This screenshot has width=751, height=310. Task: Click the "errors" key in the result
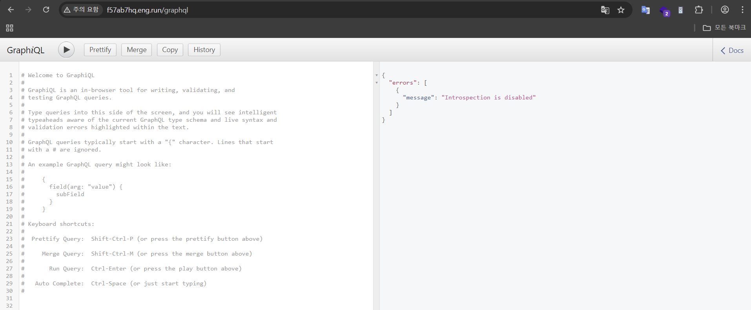click(x=403, y=83)
